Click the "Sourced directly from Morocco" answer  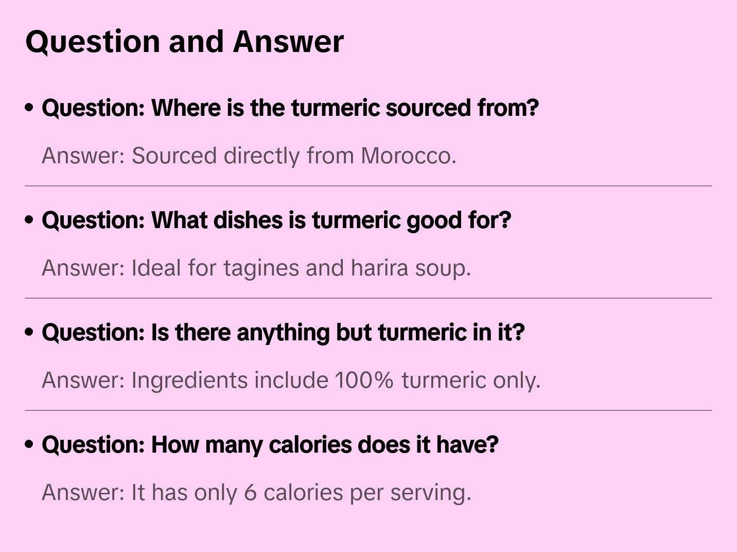pos(249,156)
